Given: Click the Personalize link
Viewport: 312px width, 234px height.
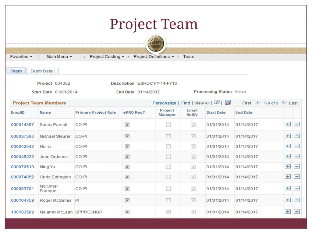Looking at the screenshot, I should pyautogui.click(x=164, y=103).
